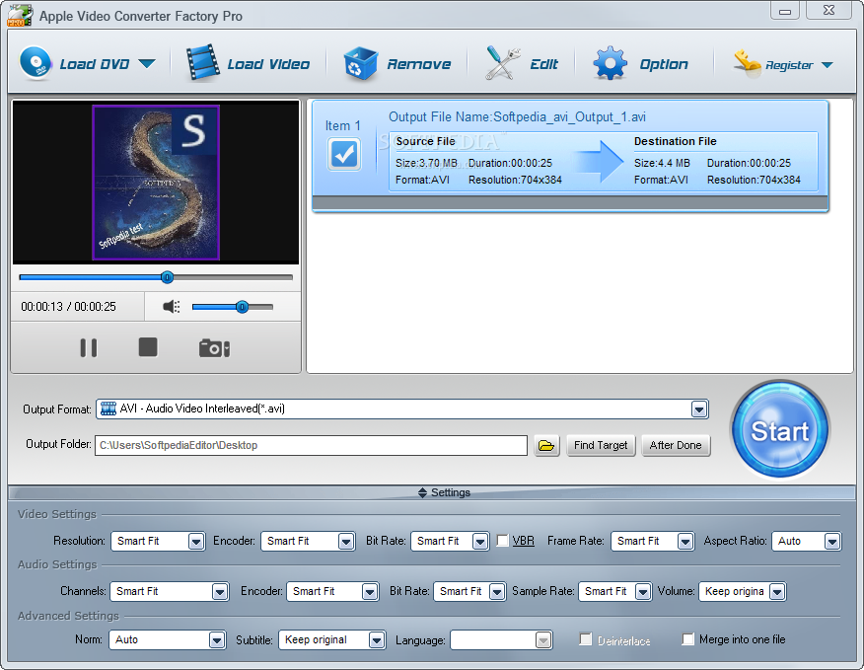Image resolution: width=864 pixels, height=670 pixels.
Task: Browse output folder with folder icon
Action: pos(547,445)
